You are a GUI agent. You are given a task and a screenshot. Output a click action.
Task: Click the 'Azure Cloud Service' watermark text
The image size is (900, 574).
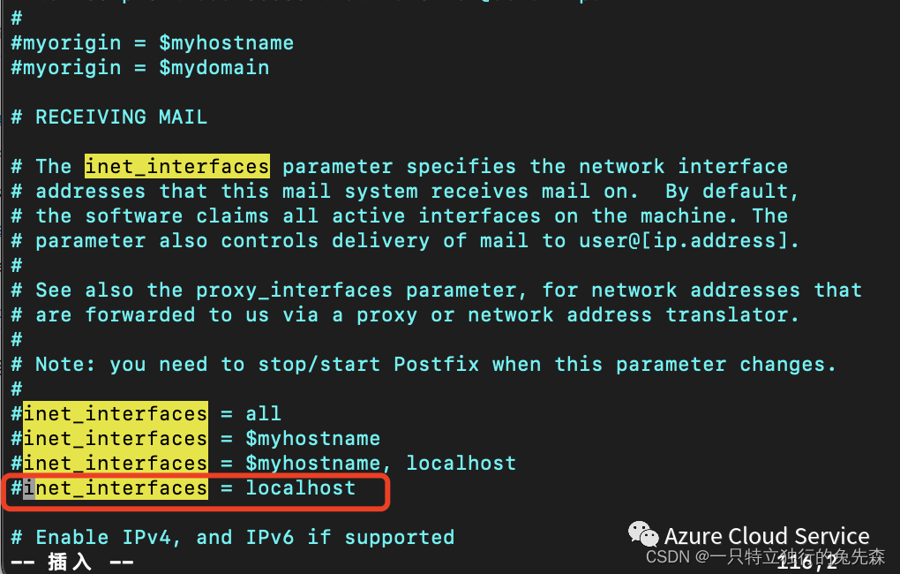pos(767,535)
